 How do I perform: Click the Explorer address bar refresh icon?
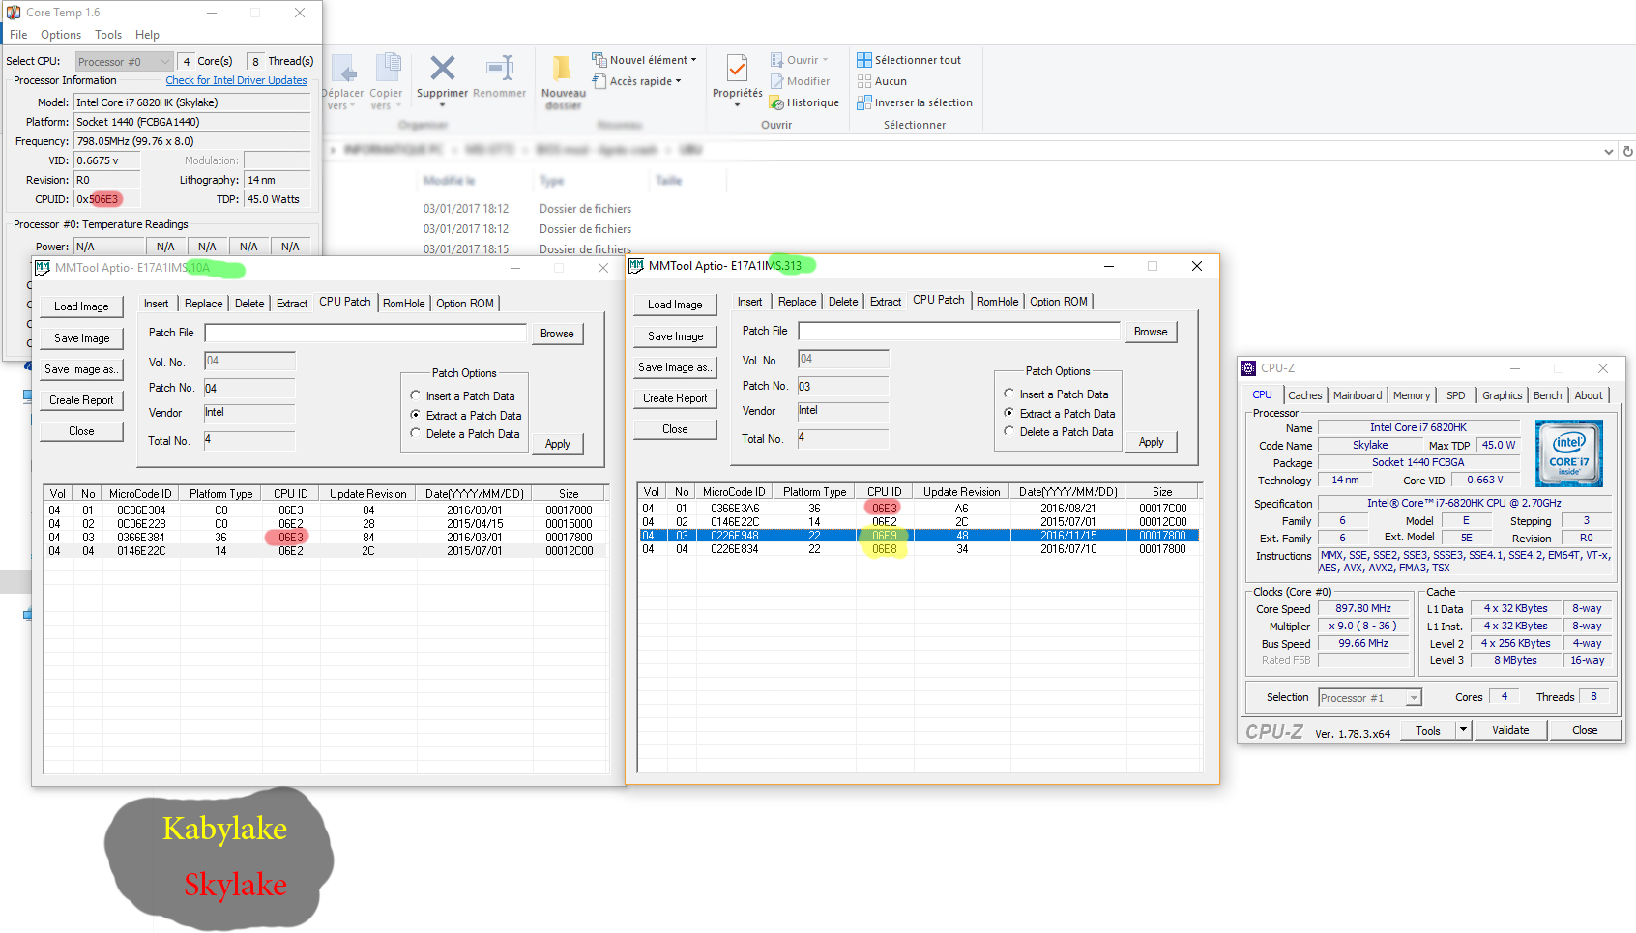[x=1627, y=151]
